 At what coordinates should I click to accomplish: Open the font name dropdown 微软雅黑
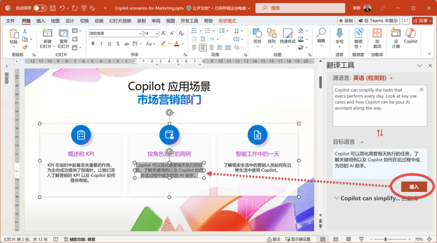(140, 34)
